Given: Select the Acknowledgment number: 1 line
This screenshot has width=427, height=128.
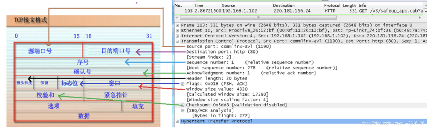Looking at the screenshot, I should (251, 73).
